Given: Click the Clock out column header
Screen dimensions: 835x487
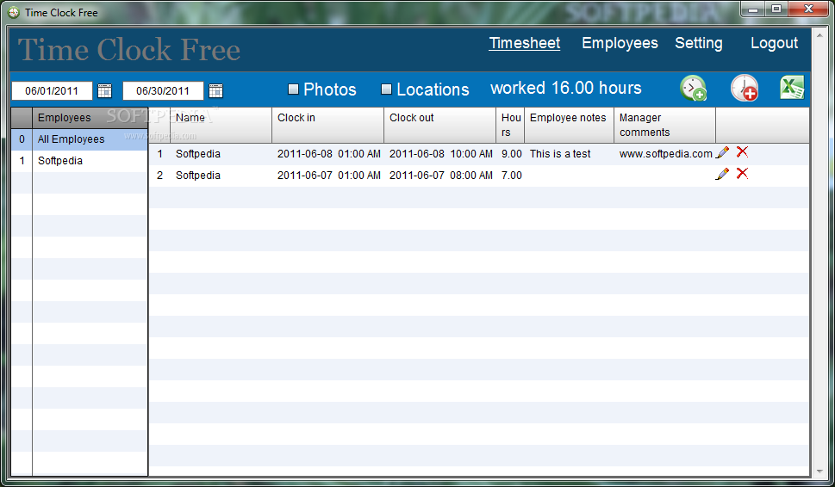Looking at the screenshot, I should [439, 125].
